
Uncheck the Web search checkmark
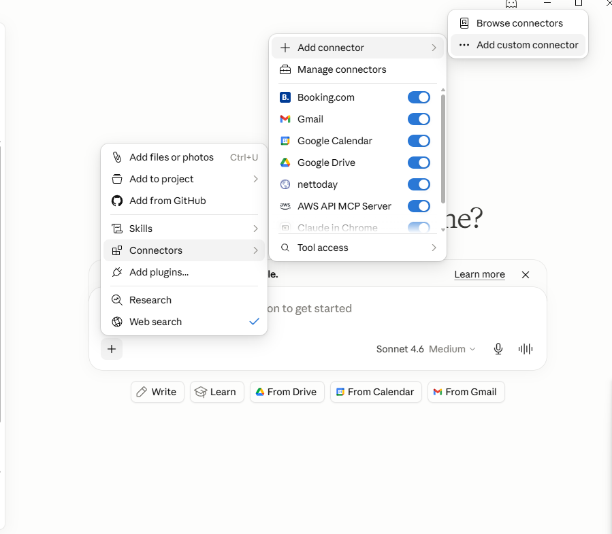254,321
